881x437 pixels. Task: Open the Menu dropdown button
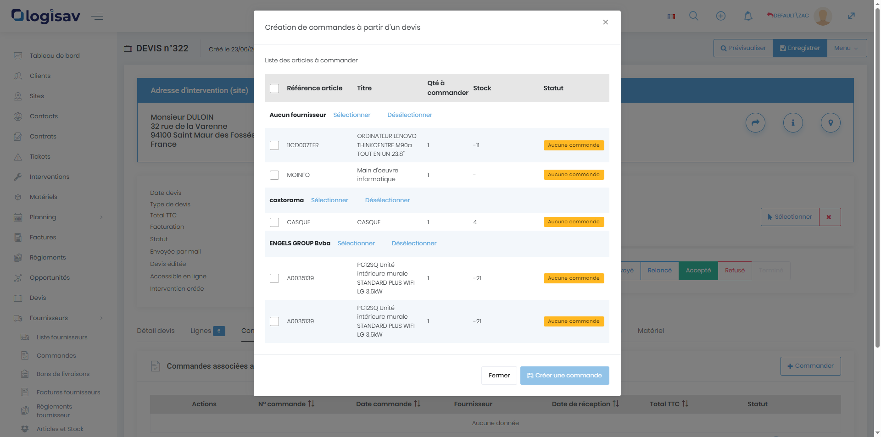(847, 48)
